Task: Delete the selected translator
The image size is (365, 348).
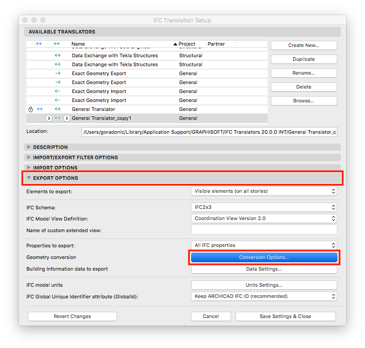Action: [x=304, y=87]
